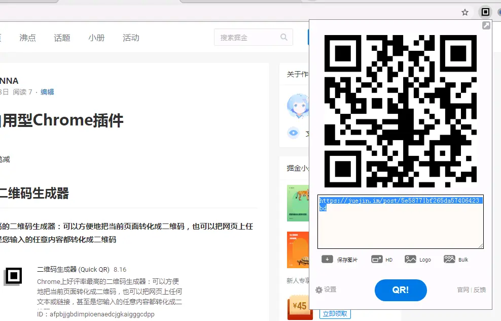Click the HD export icon

pyautogui.click(x=377, y=259)
